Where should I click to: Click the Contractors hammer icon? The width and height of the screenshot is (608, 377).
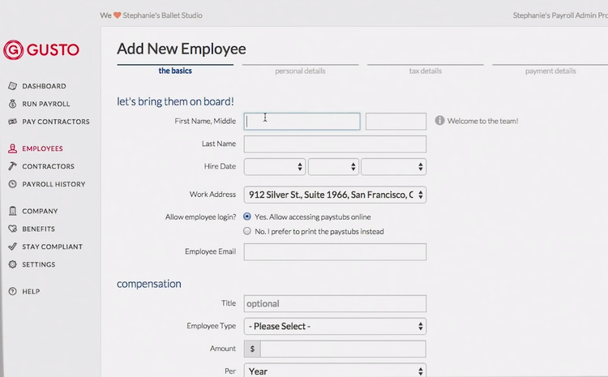click(13, 166)
